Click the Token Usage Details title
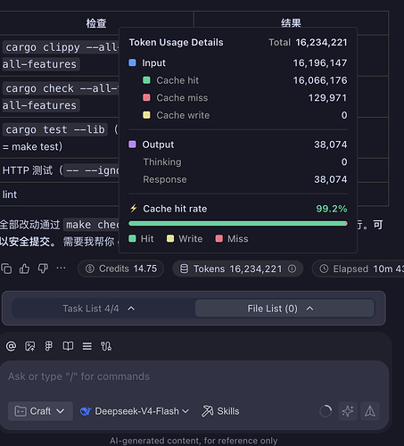 point(176,42)
